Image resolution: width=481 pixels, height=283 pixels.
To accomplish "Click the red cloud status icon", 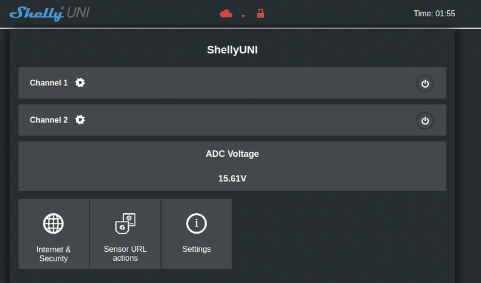I will [x=226, y=13].
